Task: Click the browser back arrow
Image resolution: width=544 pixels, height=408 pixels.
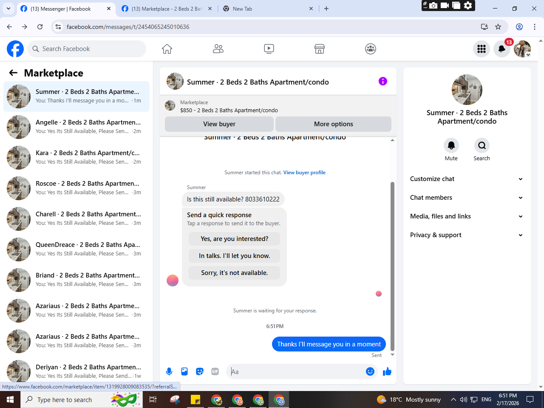Action: (9, 27)
